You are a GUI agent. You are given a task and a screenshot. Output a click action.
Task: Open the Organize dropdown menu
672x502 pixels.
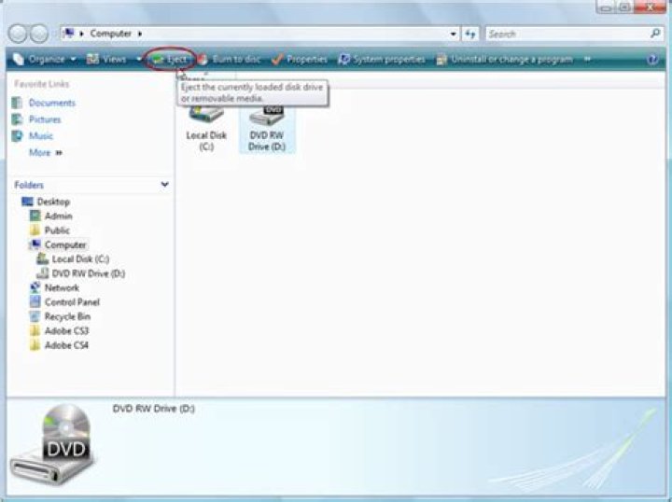[x=45, y=59]
